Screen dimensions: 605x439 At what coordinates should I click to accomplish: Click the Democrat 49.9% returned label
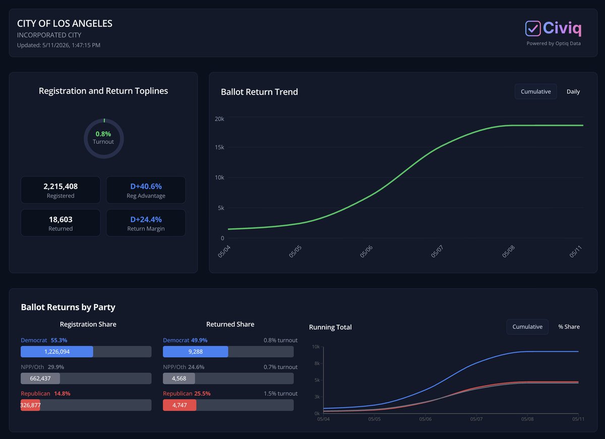(185, 340)
